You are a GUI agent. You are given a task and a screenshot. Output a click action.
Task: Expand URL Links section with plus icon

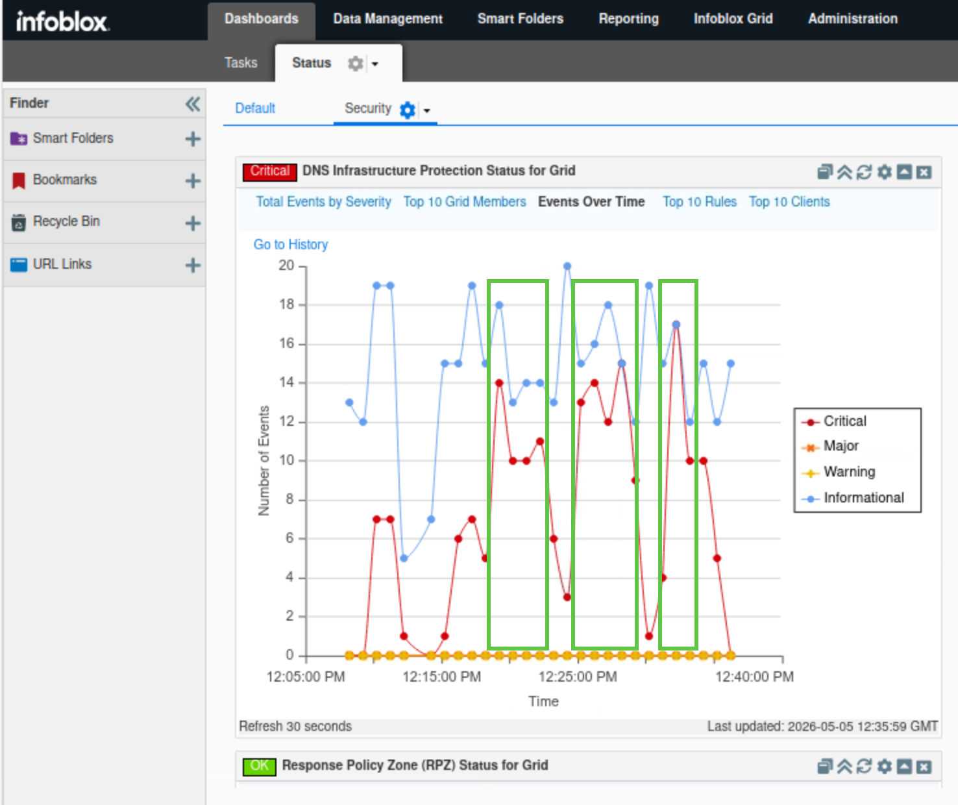[193, 265]
